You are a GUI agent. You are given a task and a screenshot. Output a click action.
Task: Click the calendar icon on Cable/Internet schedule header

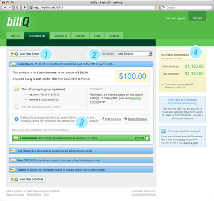coord(13,64)
